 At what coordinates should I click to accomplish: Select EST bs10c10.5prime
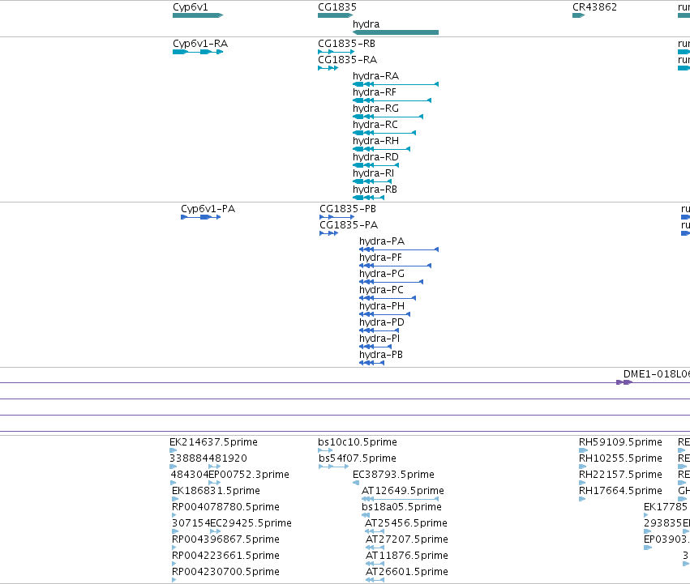pyautogui.click(x=325, y=450)
